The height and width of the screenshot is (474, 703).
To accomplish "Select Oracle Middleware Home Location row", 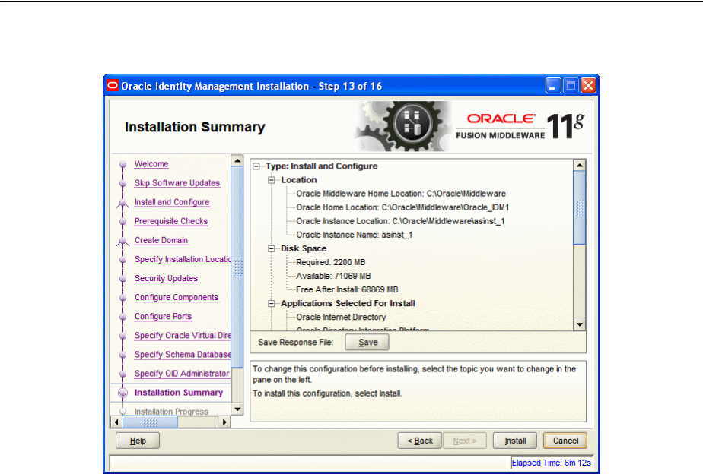I will [x=401, y=194].
